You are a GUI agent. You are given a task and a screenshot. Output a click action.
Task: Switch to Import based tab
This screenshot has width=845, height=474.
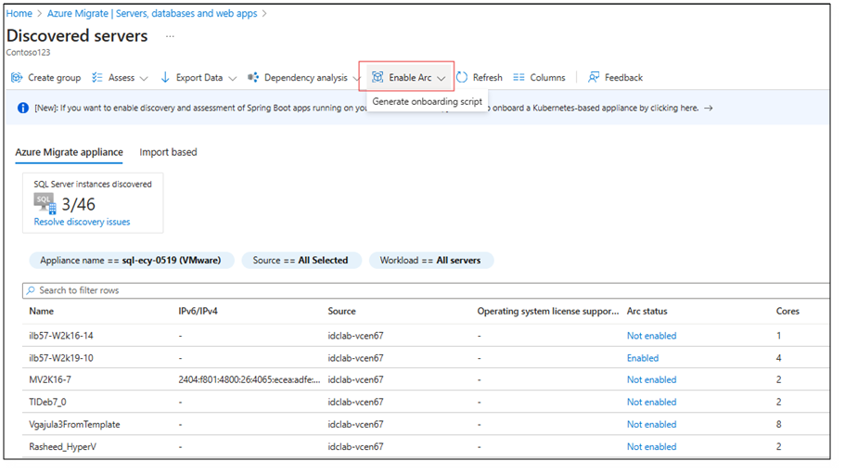coord(168,152)
